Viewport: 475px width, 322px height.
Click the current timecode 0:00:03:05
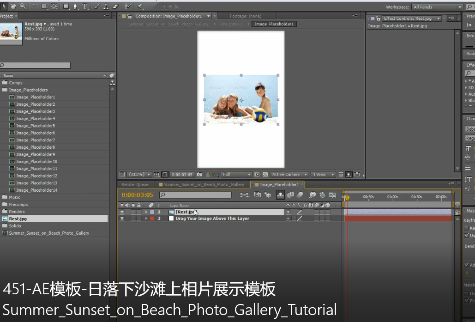[137, 195]
